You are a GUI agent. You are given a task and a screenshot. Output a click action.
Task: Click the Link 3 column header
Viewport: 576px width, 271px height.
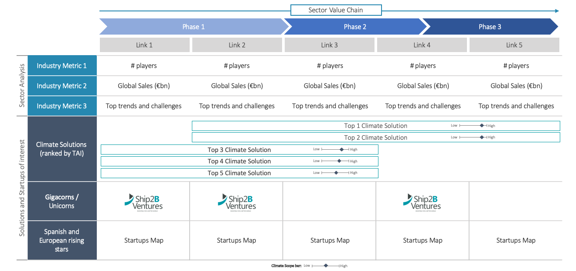pos(329,45)
